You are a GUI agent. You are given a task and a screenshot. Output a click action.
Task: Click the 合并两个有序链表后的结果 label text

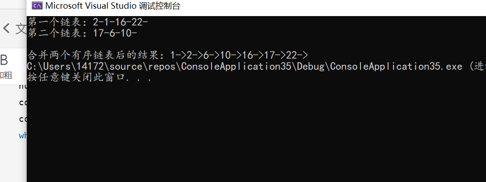98,55
